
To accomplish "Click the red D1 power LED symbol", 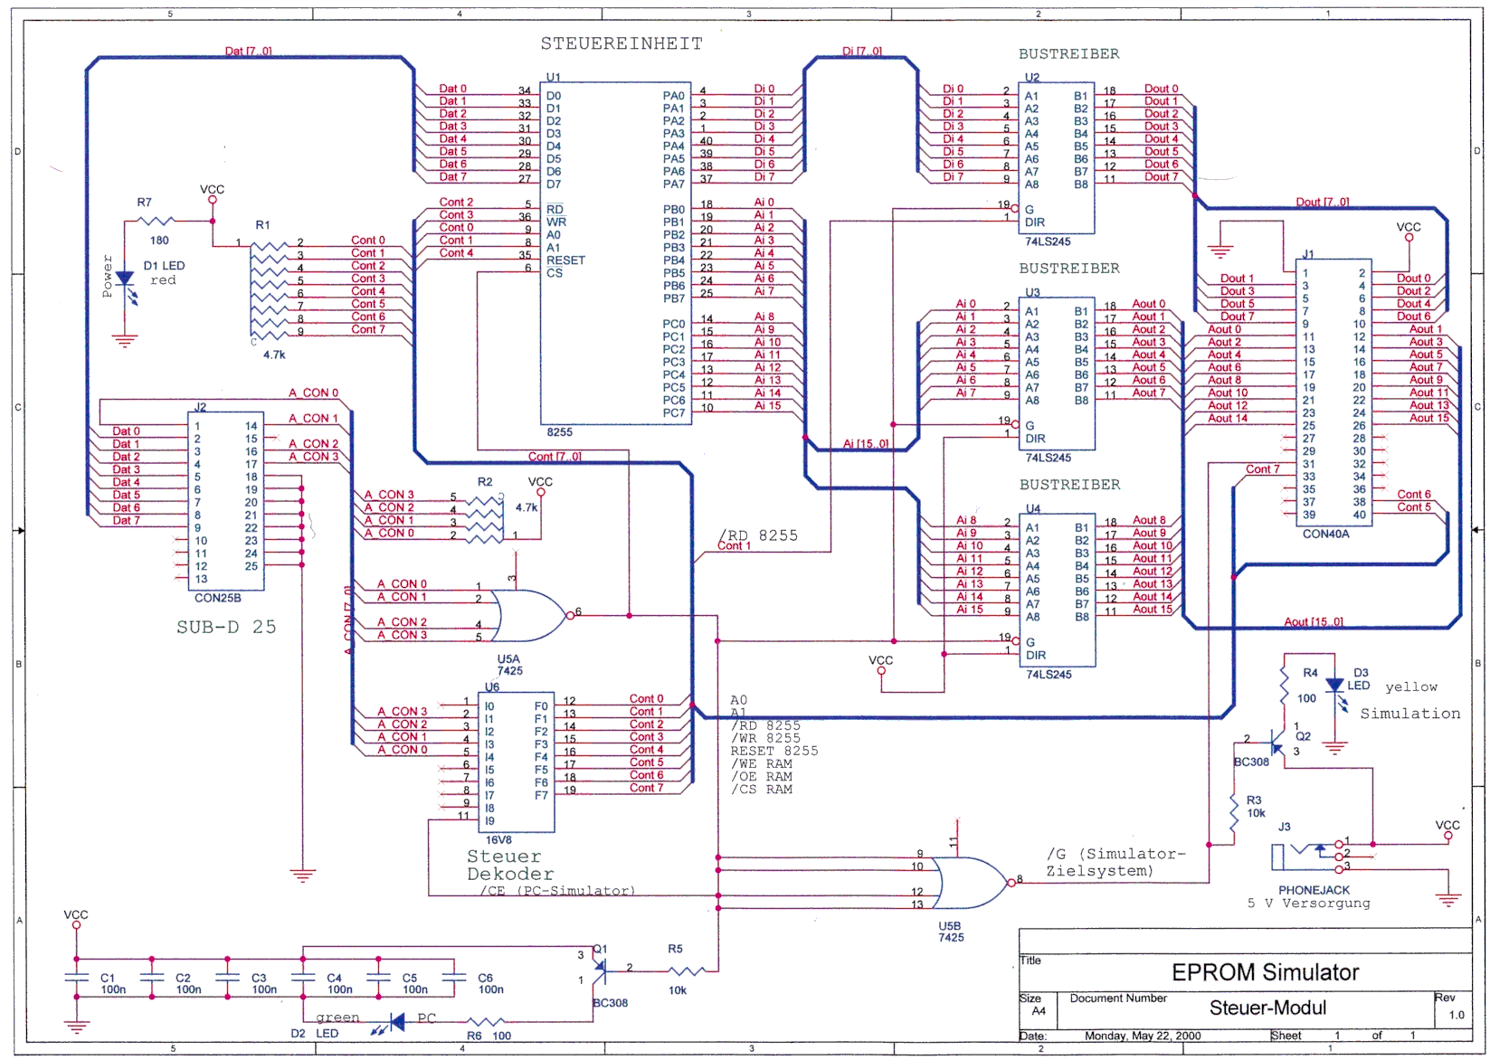I will [125, 280].
